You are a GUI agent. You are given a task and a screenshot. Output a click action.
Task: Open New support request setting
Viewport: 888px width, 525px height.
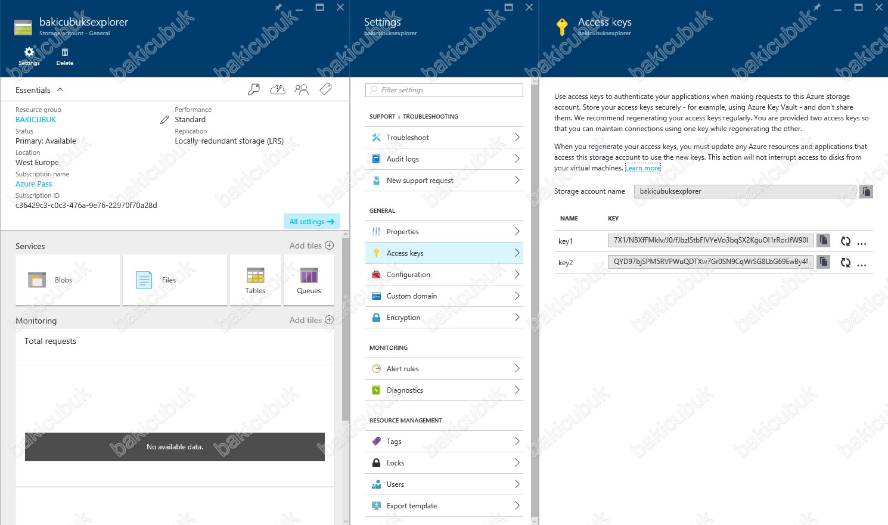(x=444, y=181)
